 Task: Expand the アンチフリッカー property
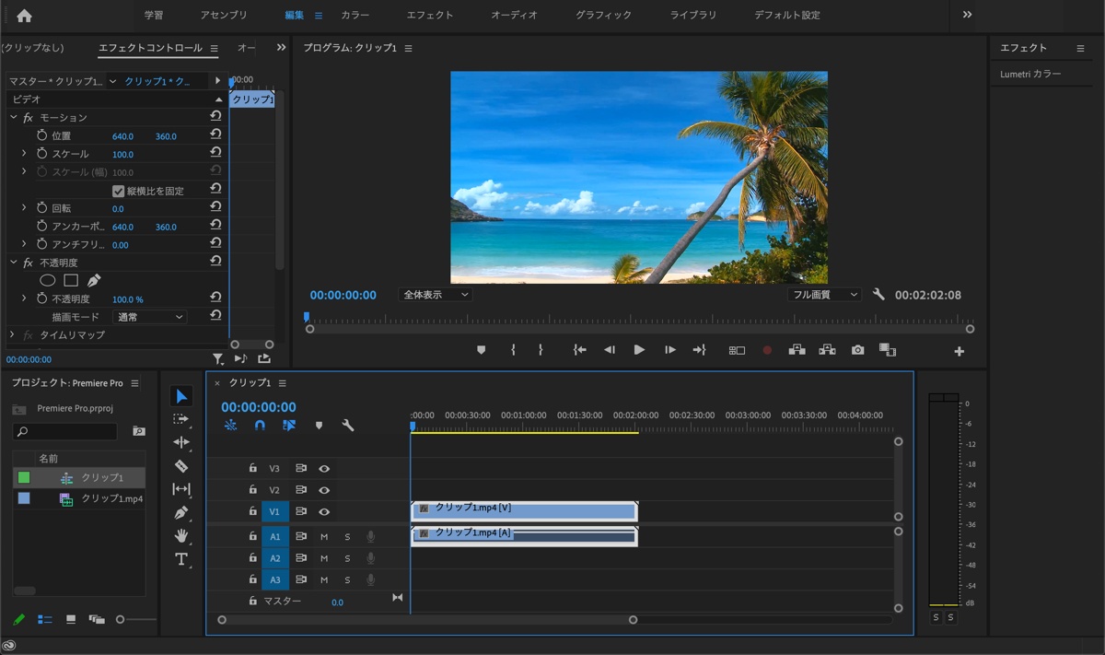point(24,245)
